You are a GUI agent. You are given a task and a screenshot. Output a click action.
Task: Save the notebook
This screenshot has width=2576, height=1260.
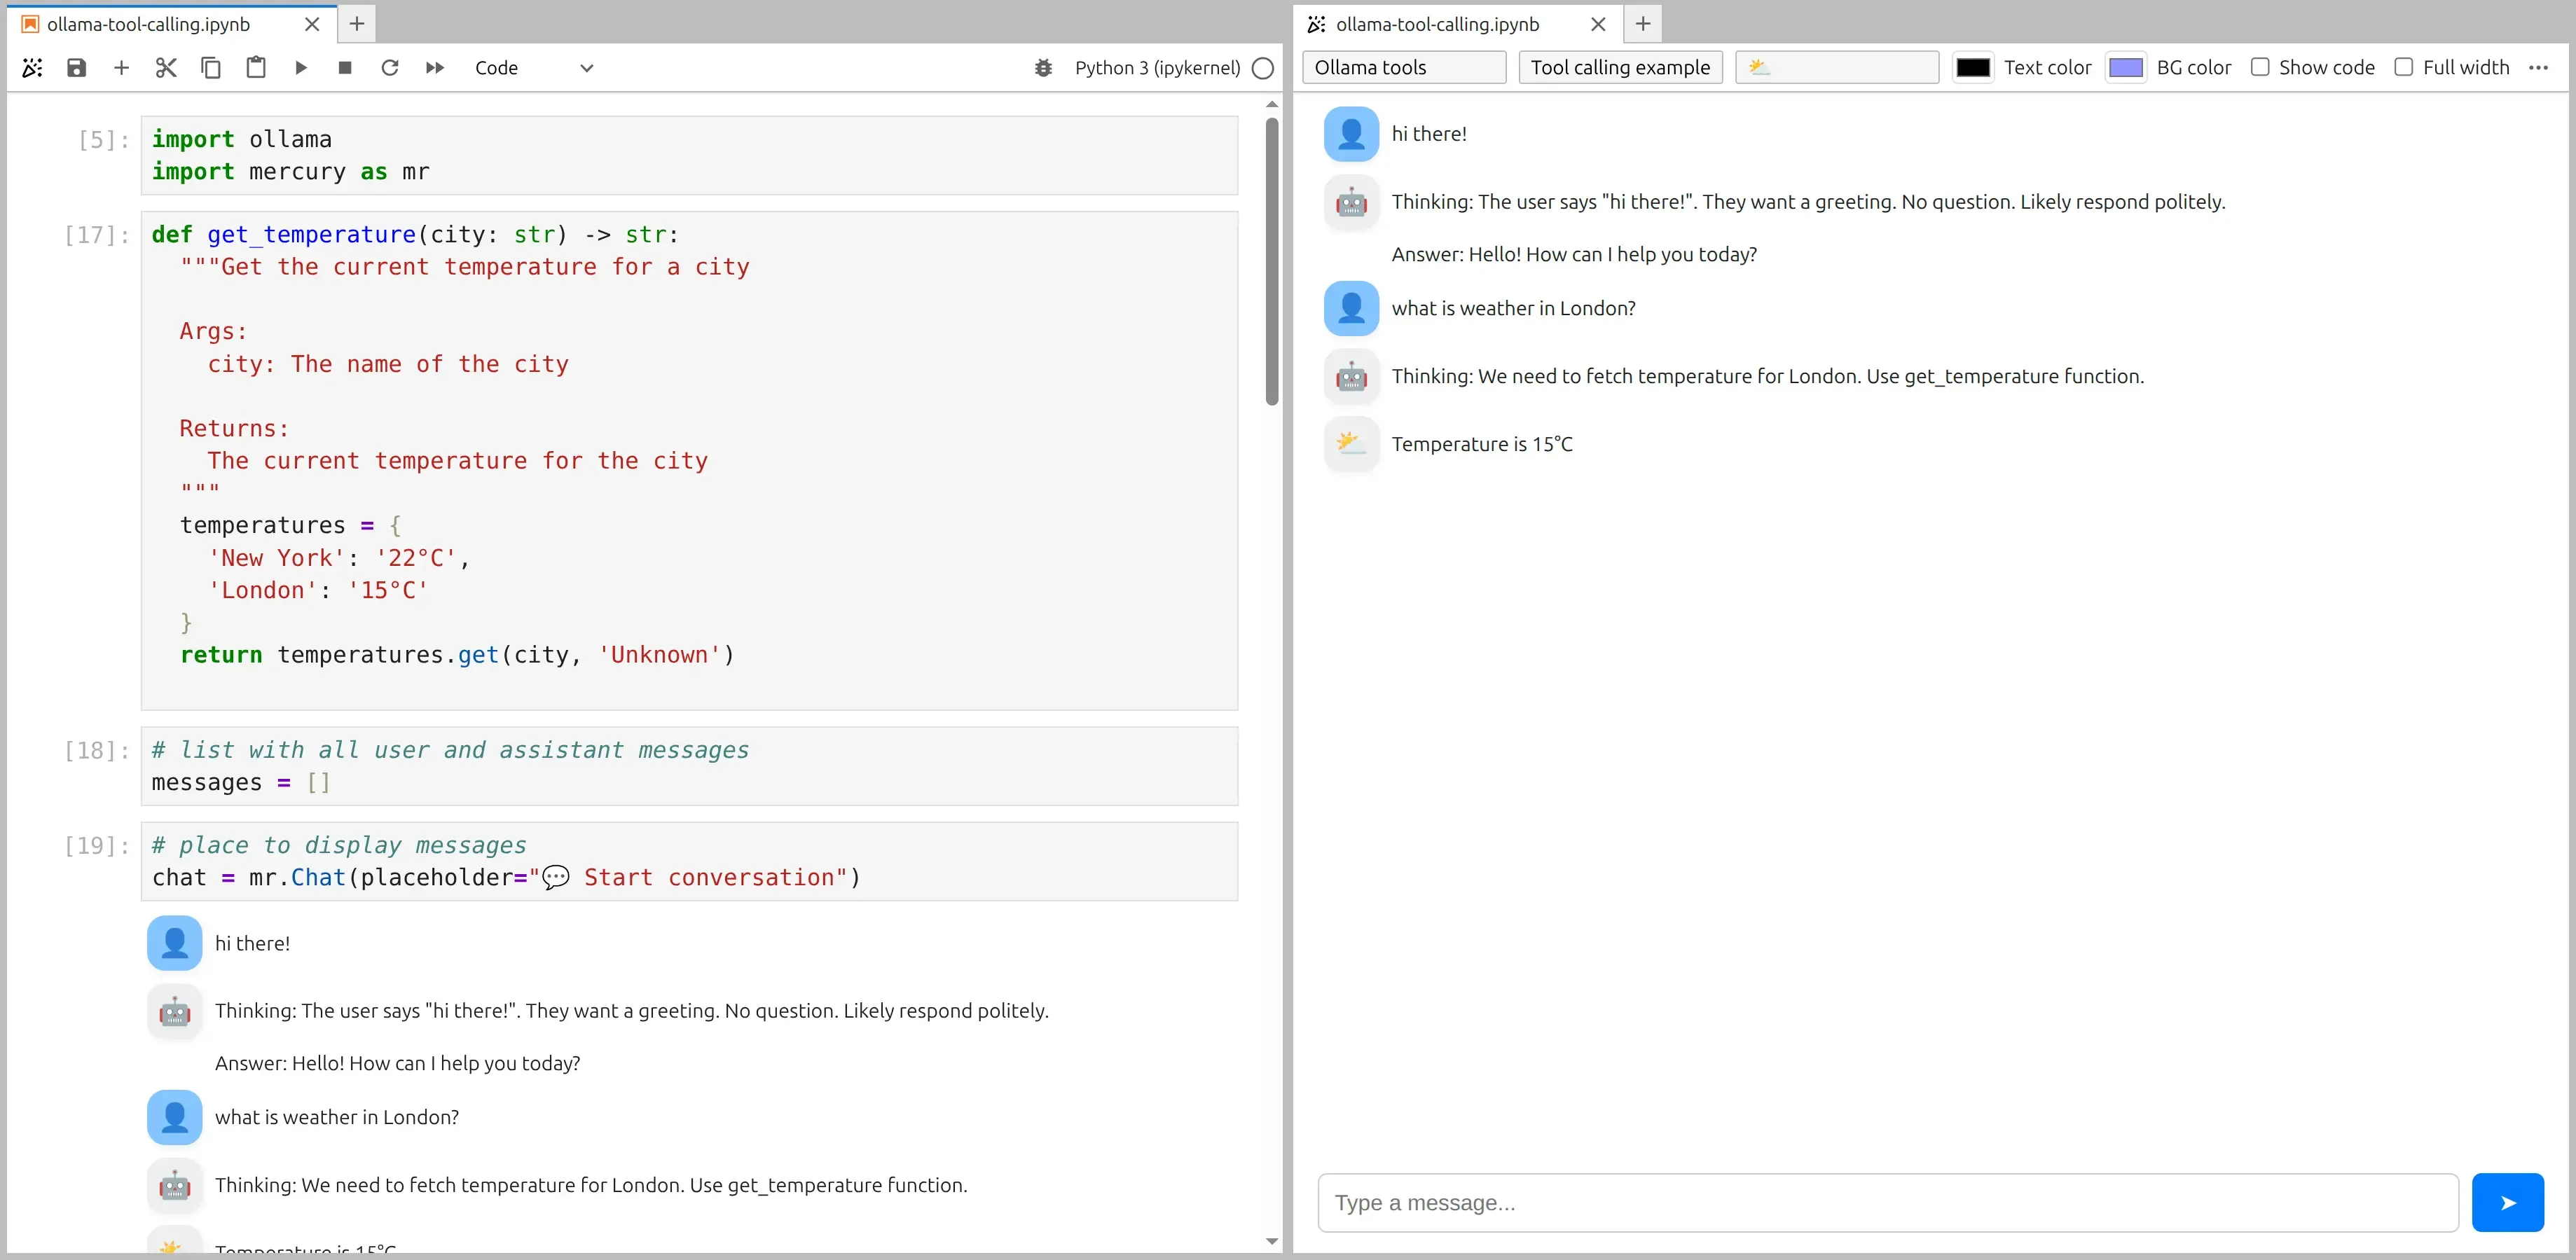click(x=76, y=67)
